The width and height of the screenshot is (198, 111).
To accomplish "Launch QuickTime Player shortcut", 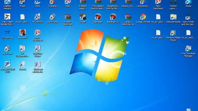I will click(37, 51).
